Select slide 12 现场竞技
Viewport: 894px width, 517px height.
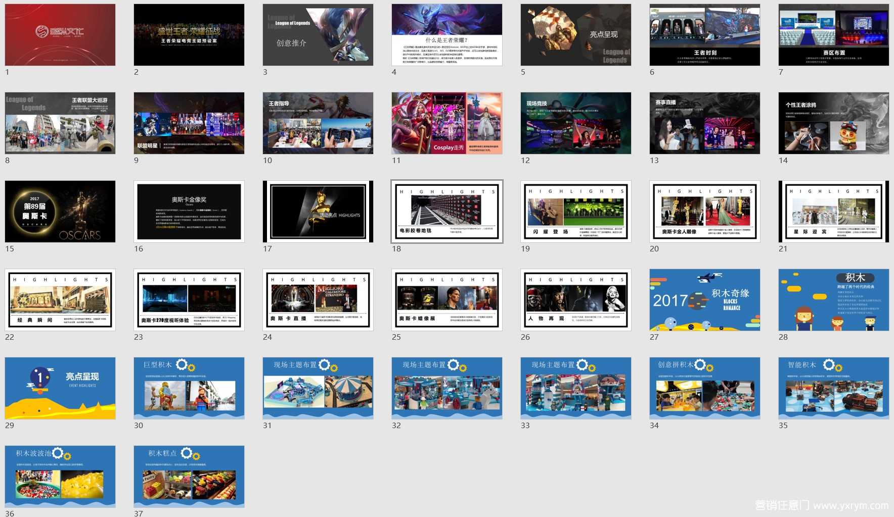click(576, 123)
